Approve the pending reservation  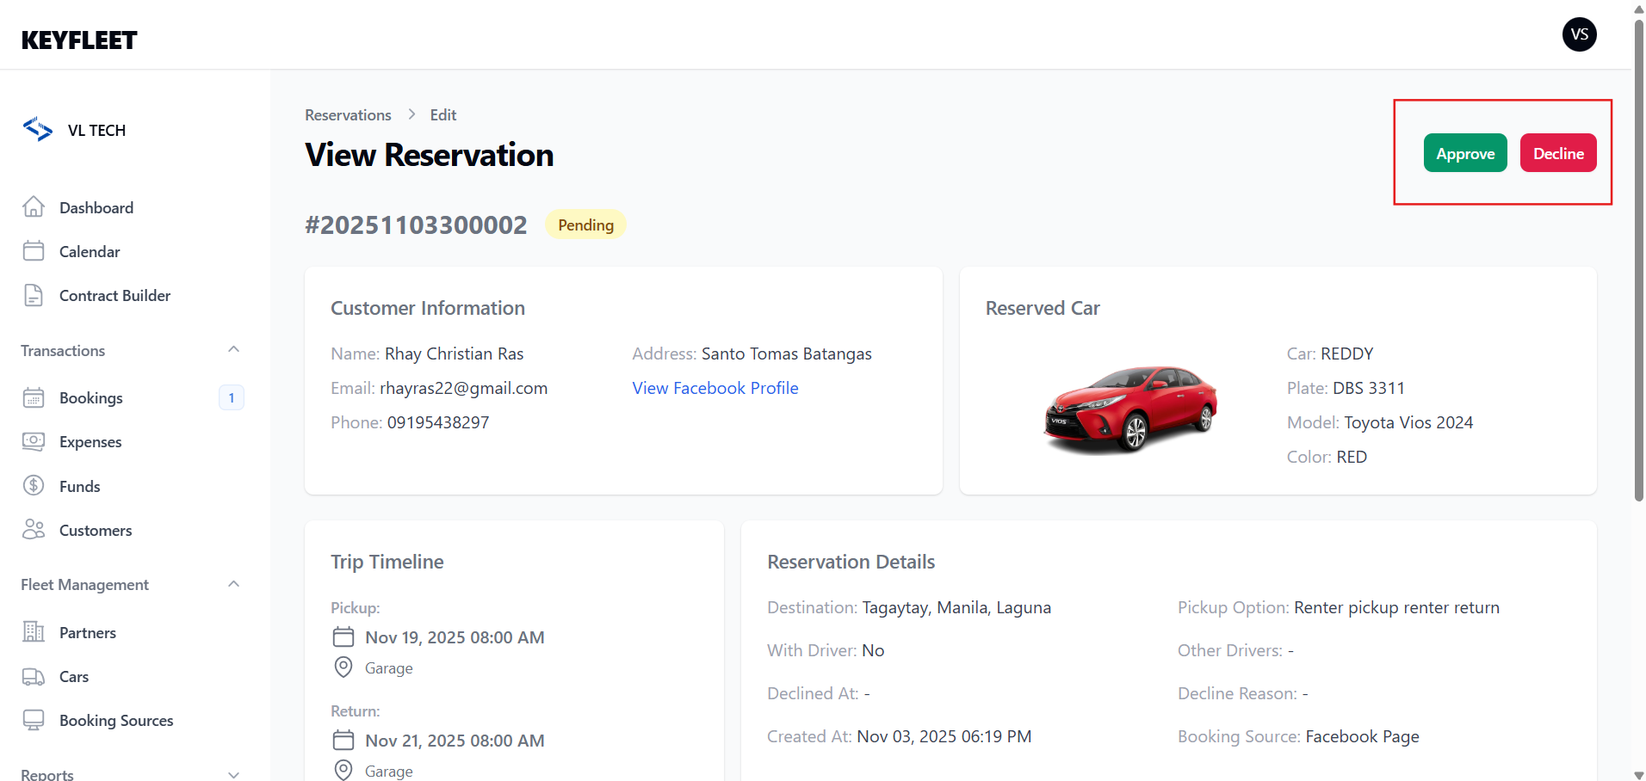1464,153
